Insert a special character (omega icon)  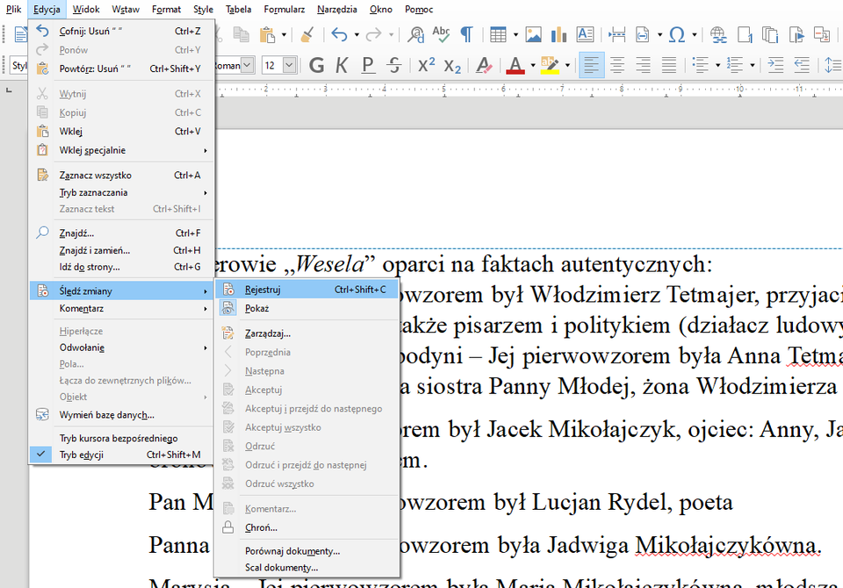coord(677,36)
